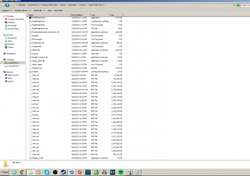Click the Steam breadcrumb in address bar
Image resolution: width=250 pixels, height=176 pixels.
pyautogui.click(x=63, y=5)
